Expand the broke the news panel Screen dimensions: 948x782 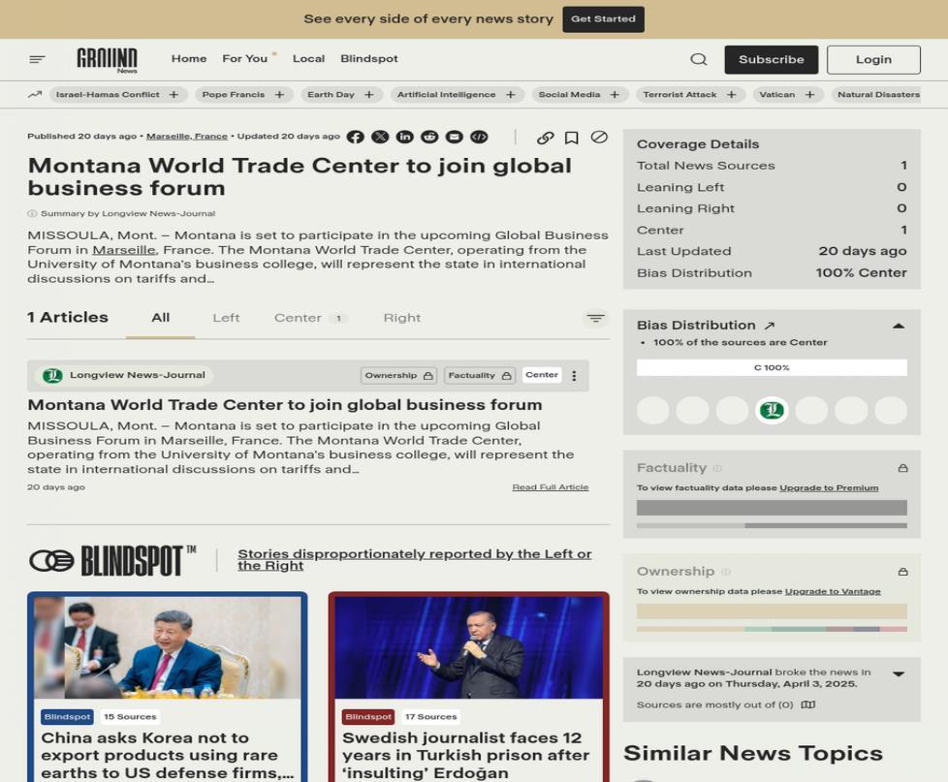899,673
